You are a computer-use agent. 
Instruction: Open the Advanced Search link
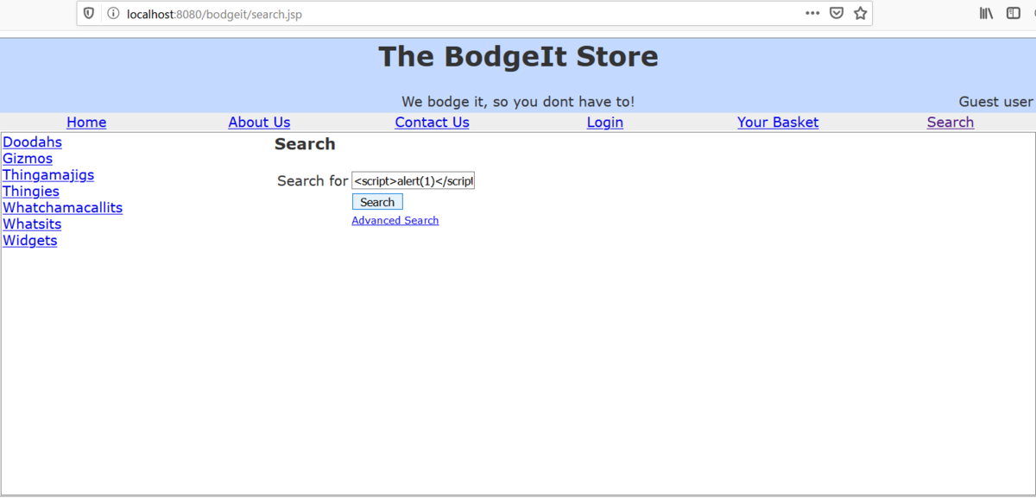(x=395, y=221)
